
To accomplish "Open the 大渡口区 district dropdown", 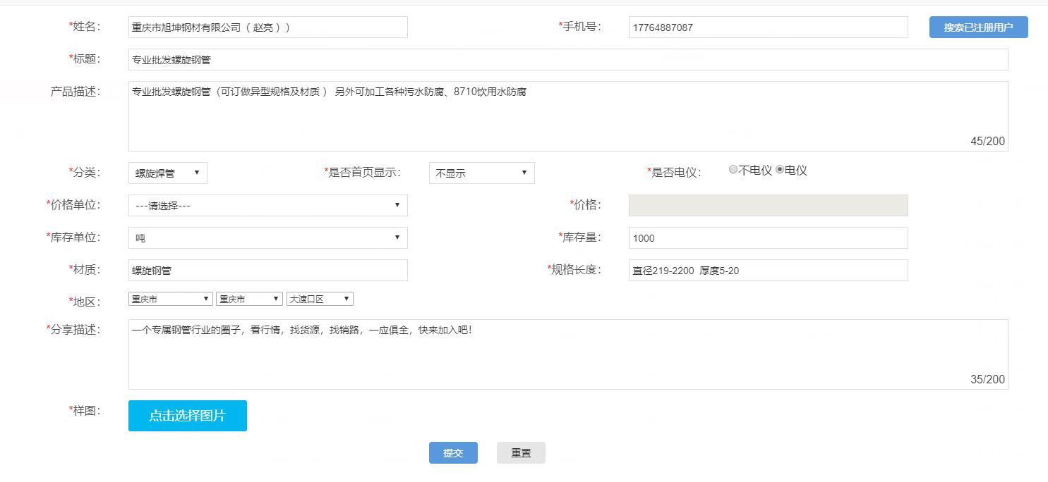I will pyautogui.click(x=319, y=299).
